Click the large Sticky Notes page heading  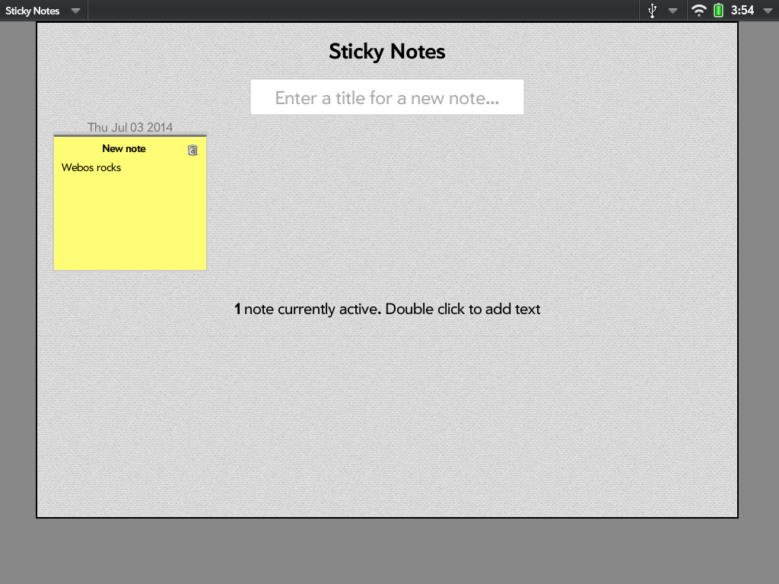click(386, 51)
